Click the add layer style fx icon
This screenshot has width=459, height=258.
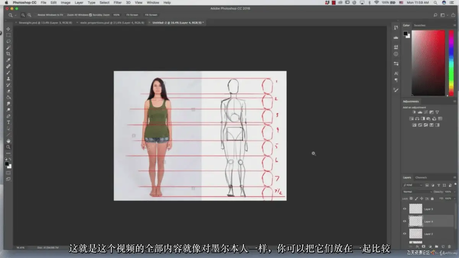point(418,247)
